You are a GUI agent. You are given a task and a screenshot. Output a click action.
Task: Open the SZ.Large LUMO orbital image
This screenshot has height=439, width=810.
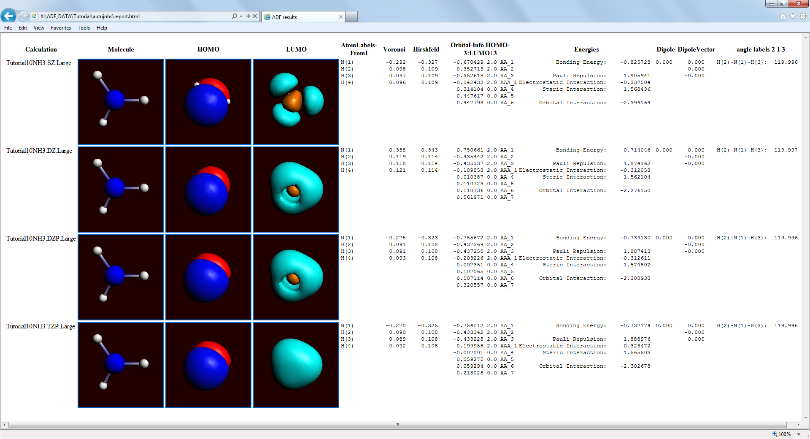coord(296,102)
